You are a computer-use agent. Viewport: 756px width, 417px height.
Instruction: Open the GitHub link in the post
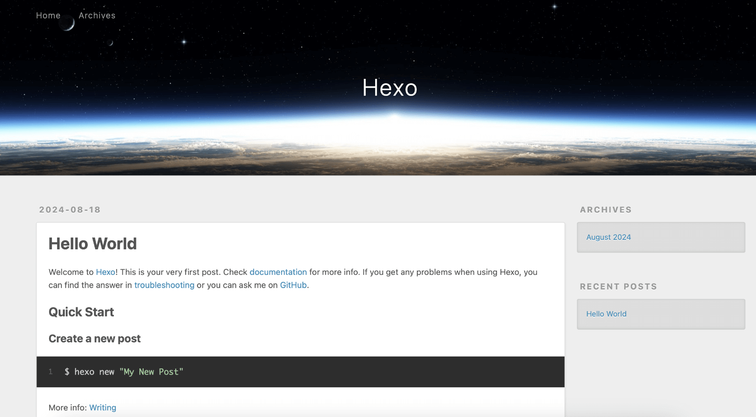(x=293, y=285)
